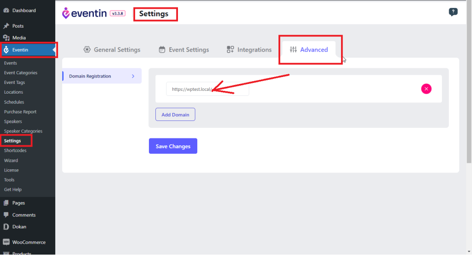Click the Advanced sliders icon
Viewport: 472px width, 256px height.
click(293, 49)
